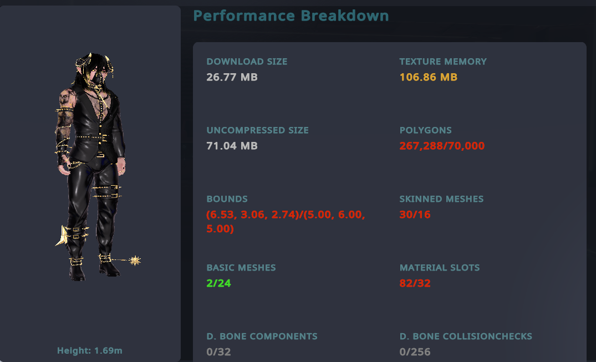Click the 106.86 MB texture memory value
596x362 pixels.
tap(428, 77)
